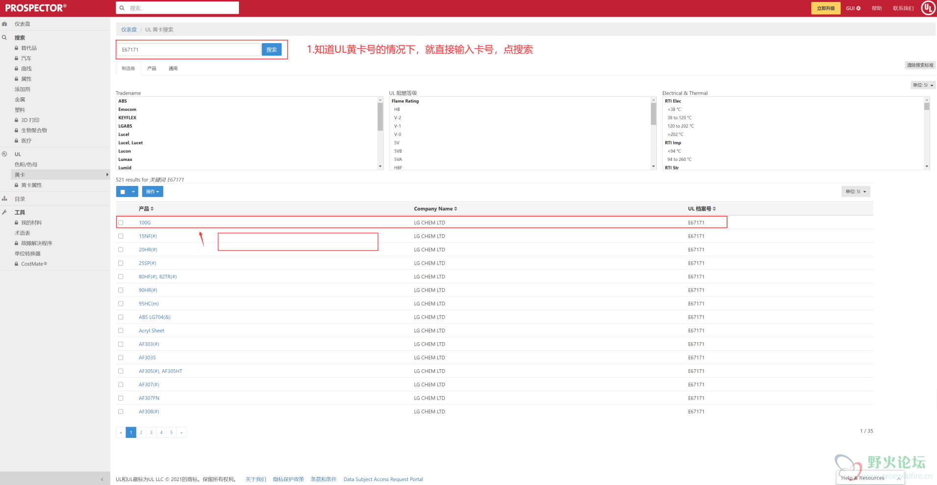Click the UL logo icon in header
The image size is (937, 485).
[928, 8]
